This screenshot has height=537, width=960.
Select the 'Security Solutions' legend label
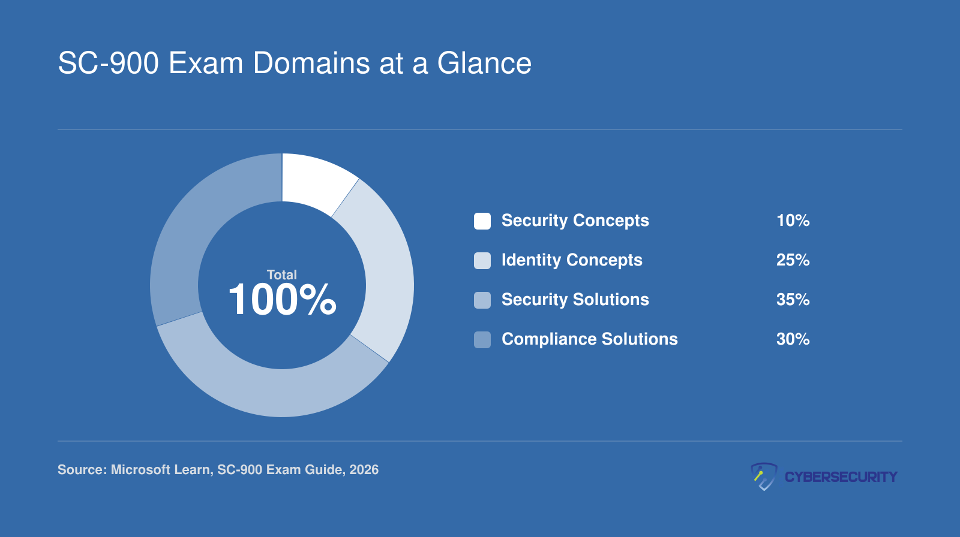[x=575, y=300]
